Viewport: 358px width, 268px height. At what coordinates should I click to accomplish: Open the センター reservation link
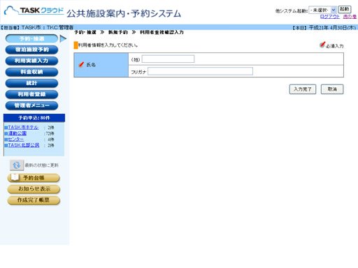tap(16, 139)
